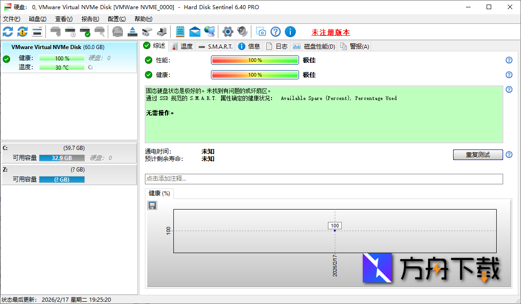Open acoustic alert settings via speaker icon

(x=242, y=32)
